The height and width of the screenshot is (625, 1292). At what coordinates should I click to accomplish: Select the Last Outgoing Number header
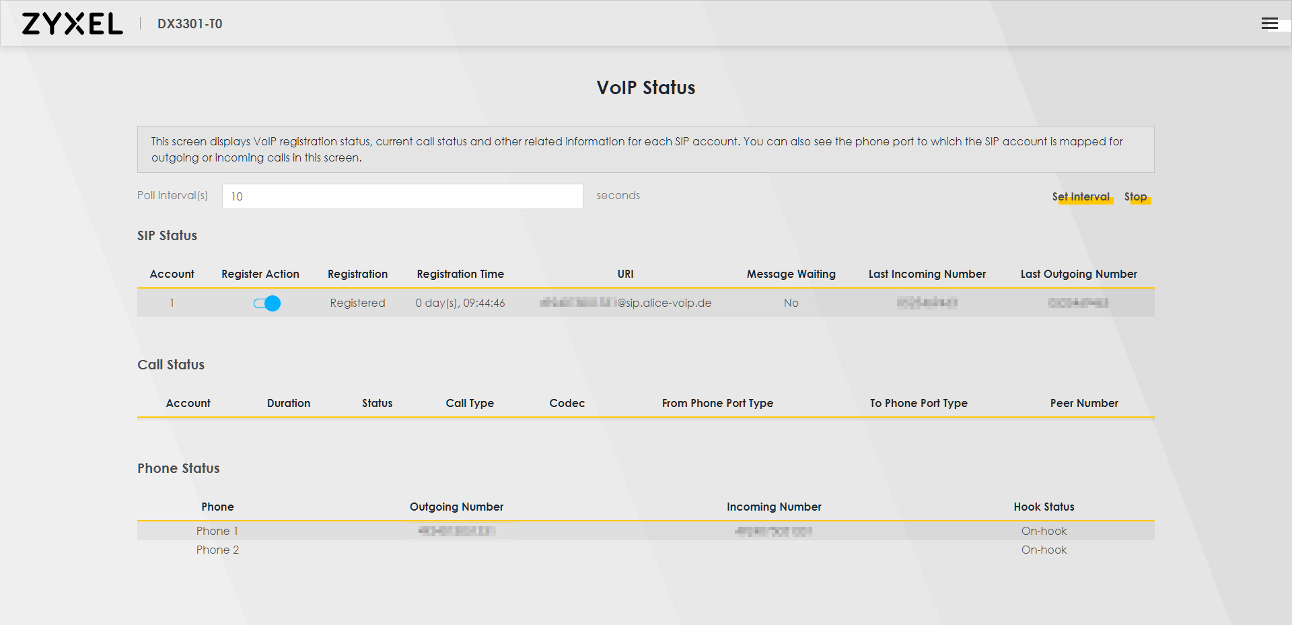click(1078, 274)
